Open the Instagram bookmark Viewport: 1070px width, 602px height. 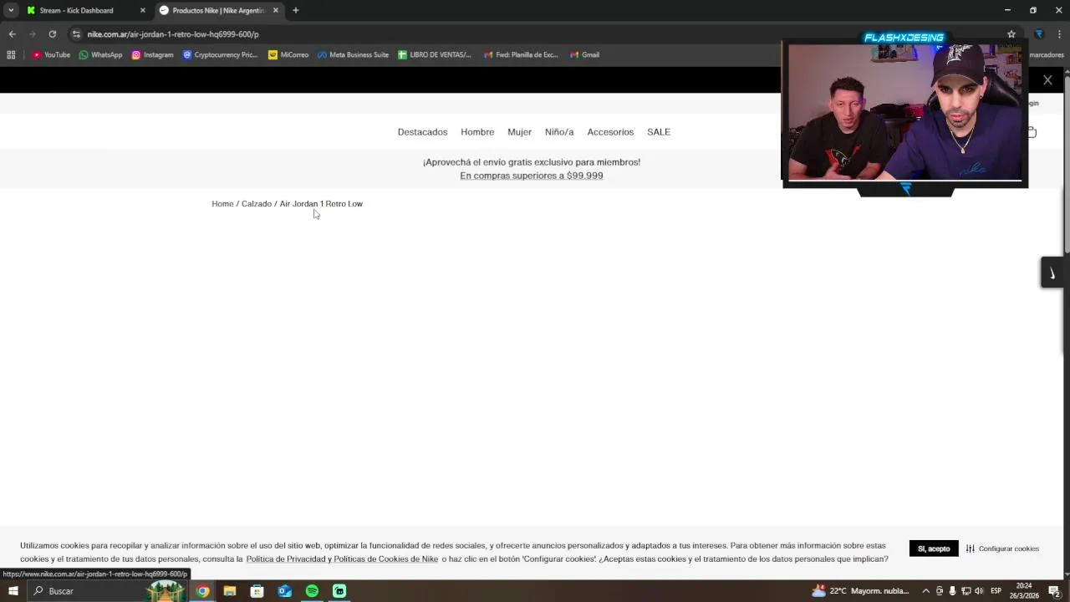click(152, 55)
